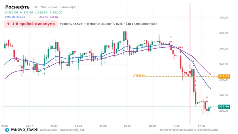
Task: Click the green 312.60 current price tag
Action: click(224, 106)
